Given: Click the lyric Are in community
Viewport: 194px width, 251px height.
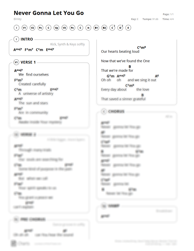Looking at the screenshot, I should click(33, 113).
